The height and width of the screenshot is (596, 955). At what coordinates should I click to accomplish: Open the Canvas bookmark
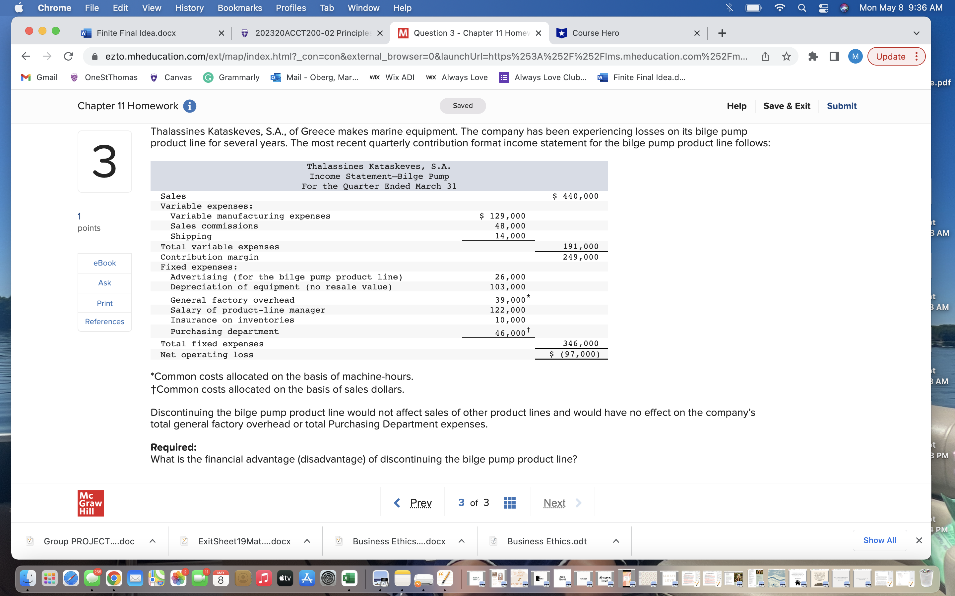170,77
